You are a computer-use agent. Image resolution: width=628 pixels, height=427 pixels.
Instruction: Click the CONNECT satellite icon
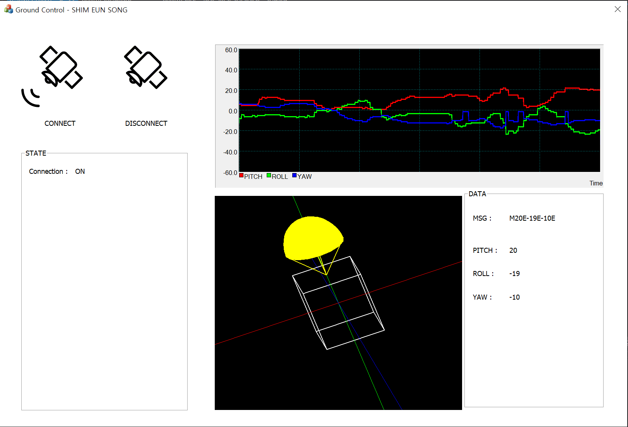point(52,76)
